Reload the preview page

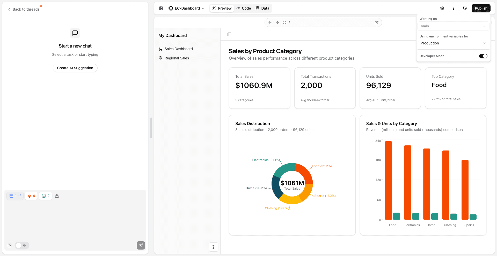coord(284,22)
